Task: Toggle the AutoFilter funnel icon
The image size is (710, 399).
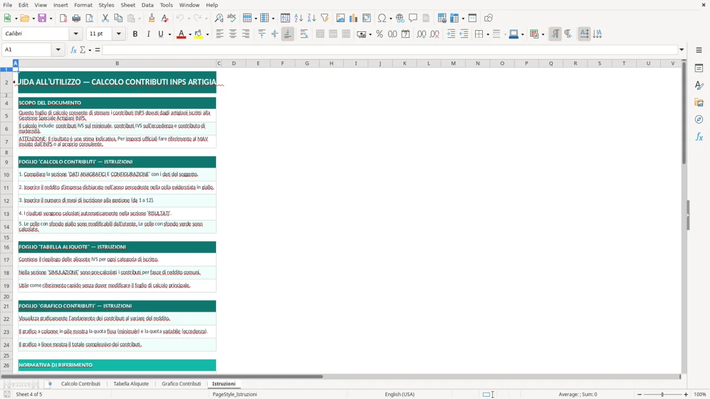Action: (x=325, y=18)
